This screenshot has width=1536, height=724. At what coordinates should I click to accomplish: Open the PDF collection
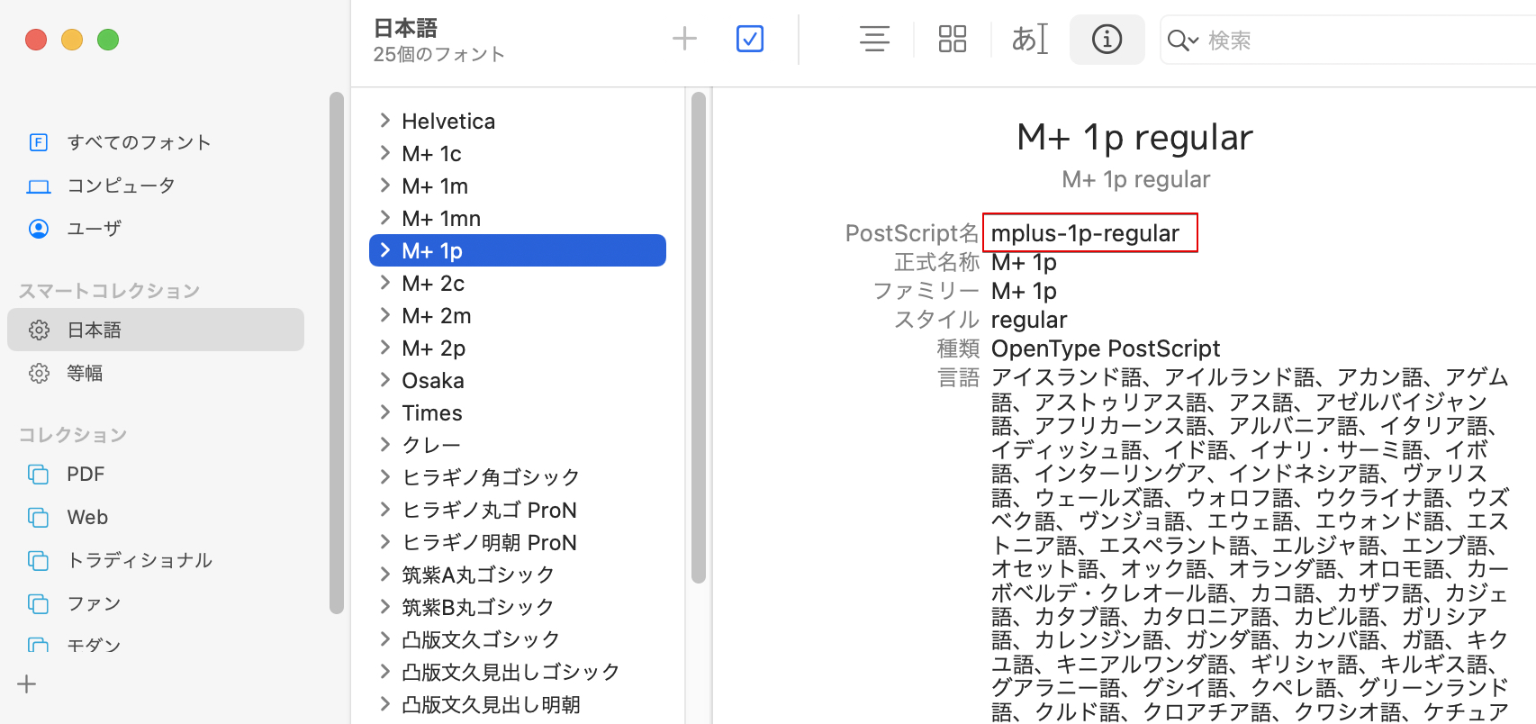[156, 475]
